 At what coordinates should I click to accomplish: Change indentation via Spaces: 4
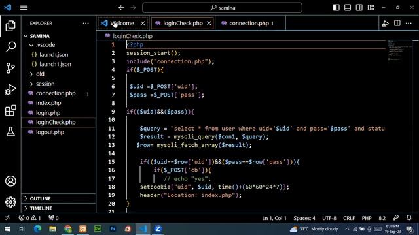click(x=304, y=218)
